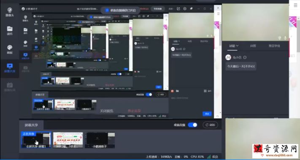Click 关闭预览 on the shared screen preview
The height and width of the screenshot is (160, 300).
107,111
